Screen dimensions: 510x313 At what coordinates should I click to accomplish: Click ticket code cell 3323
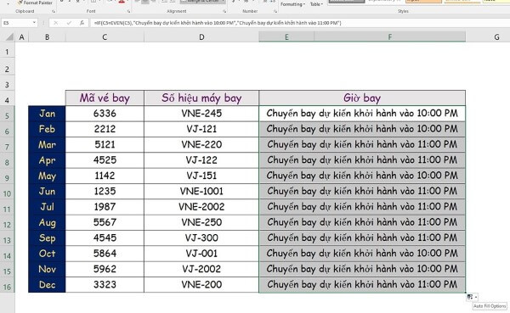tap(105, 285)
